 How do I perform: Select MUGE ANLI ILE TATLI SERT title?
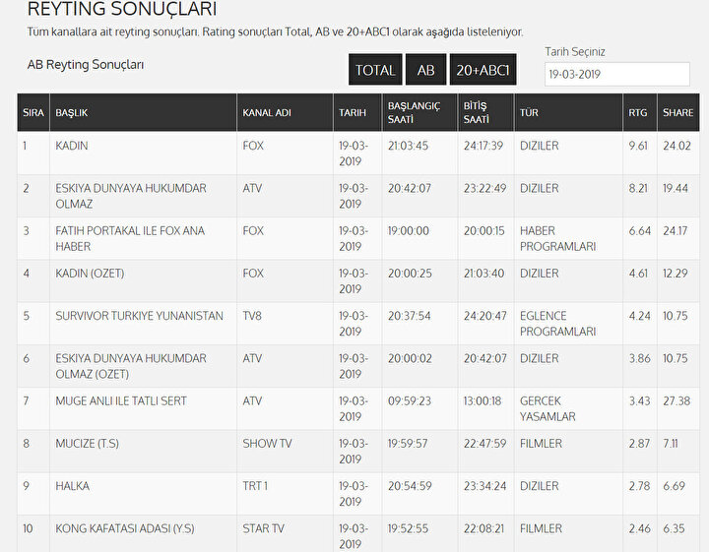121,401
